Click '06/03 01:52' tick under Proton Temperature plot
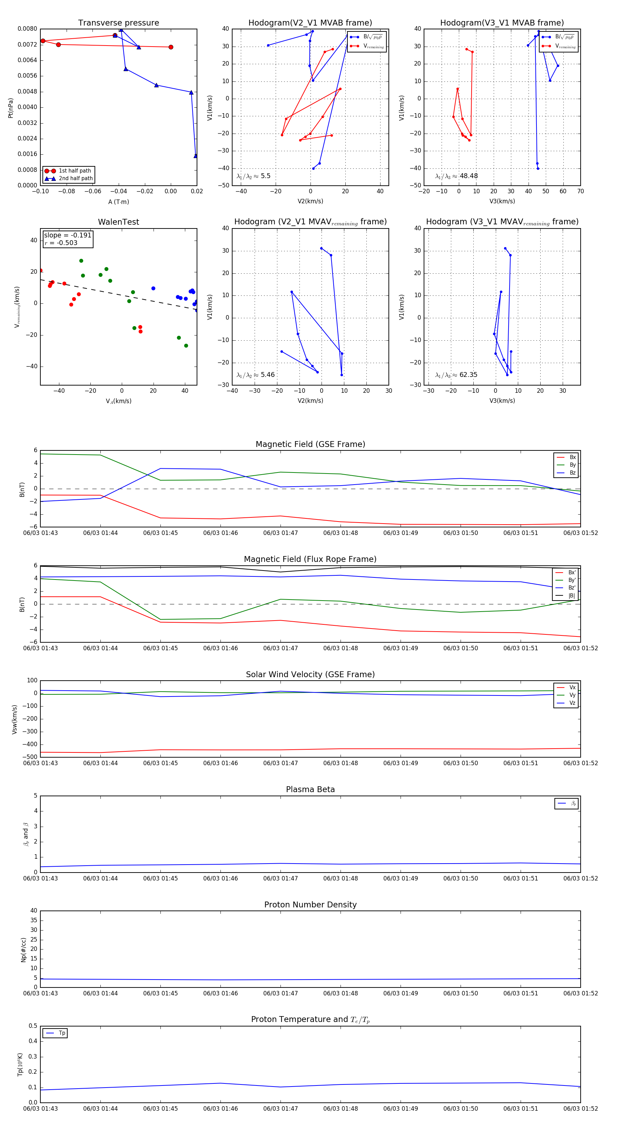621x1139 pixels. pyautogui.click(x=580, y=1109)
